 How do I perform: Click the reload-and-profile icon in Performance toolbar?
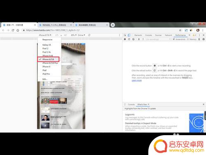[129, 39]
